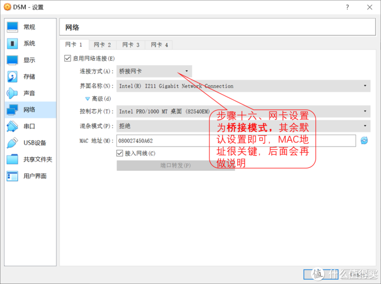Select the 用户界面 (User interface) icon

pyautogui.click(x=12, y=176)
